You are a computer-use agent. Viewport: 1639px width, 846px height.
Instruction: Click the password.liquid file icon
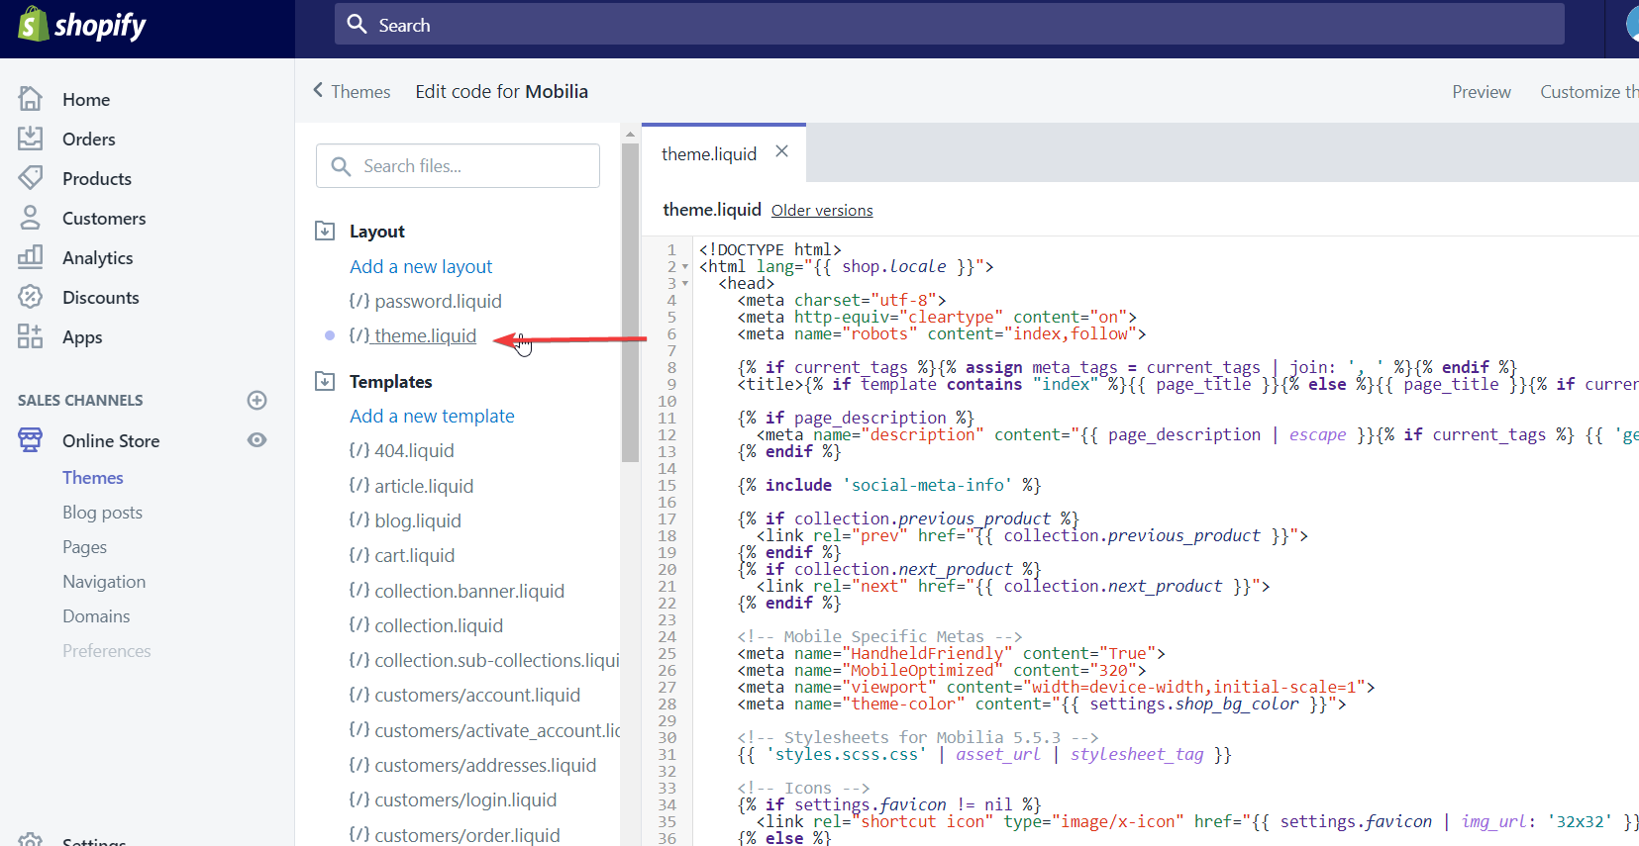pos(359,300)
